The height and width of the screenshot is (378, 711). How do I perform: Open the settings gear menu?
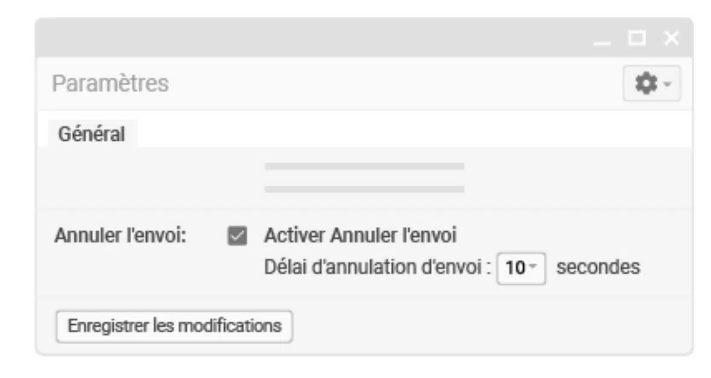click(652, 83)
